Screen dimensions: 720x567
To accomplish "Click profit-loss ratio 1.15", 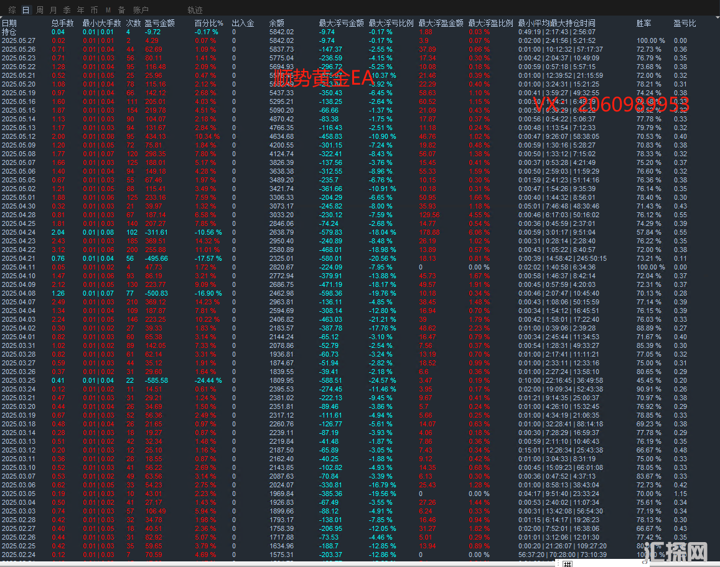I will tap(681, 494).
